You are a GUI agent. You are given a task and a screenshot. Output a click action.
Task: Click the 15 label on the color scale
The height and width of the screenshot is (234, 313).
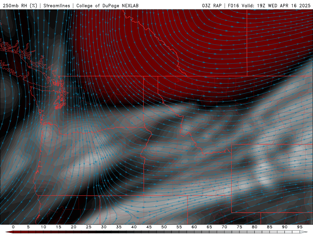click(58, 227)
